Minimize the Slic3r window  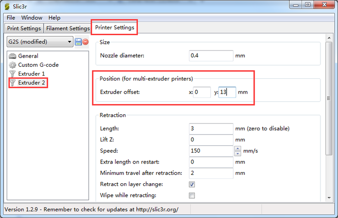[x=296, y=5]
